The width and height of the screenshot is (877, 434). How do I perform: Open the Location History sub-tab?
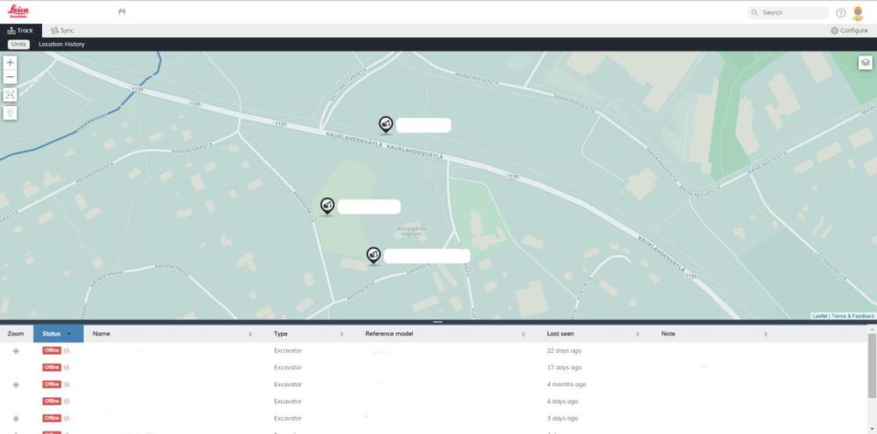[62, 45]
